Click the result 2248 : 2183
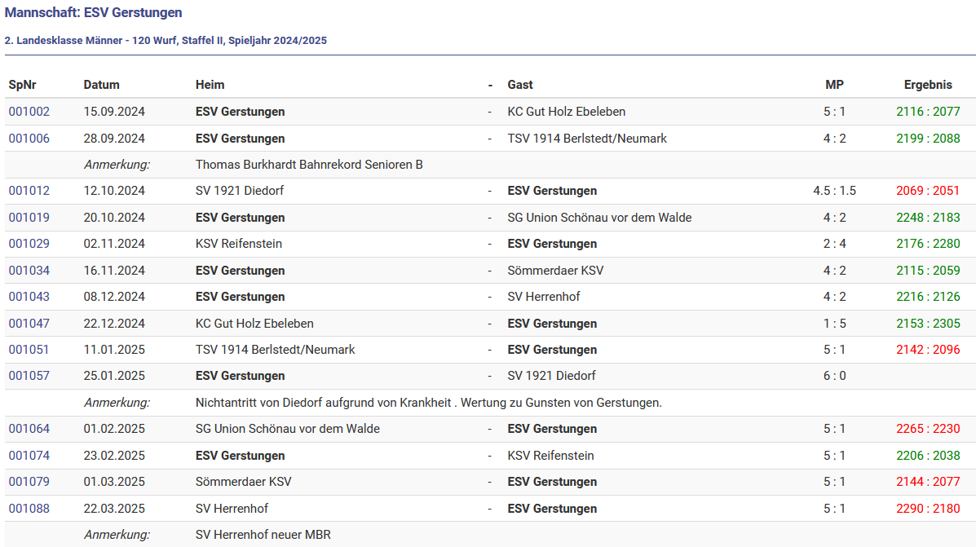Image resolution: width=976 pixels, height=547 pixels. click(x=928, y=218)
